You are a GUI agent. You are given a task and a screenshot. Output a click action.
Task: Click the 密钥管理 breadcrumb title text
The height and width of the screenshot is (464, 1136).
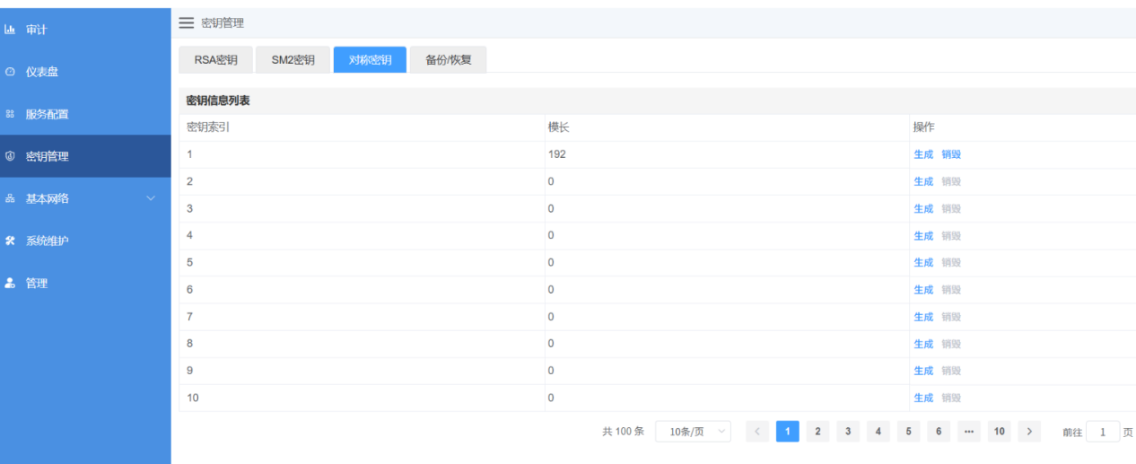(x=223, y=22)
